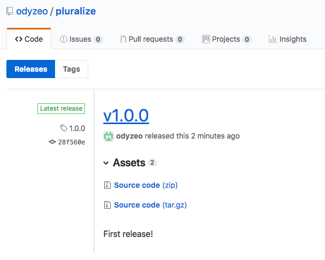The height and width of the screenshot is (260, 325).
Task: Click the Latest release label
Action: [x=61, y=109]
